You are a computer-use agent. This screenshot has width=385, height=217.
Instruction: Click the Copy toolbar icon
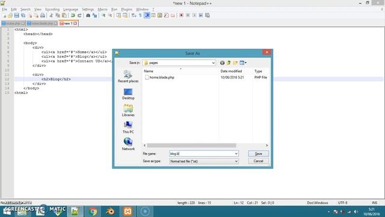58,16
